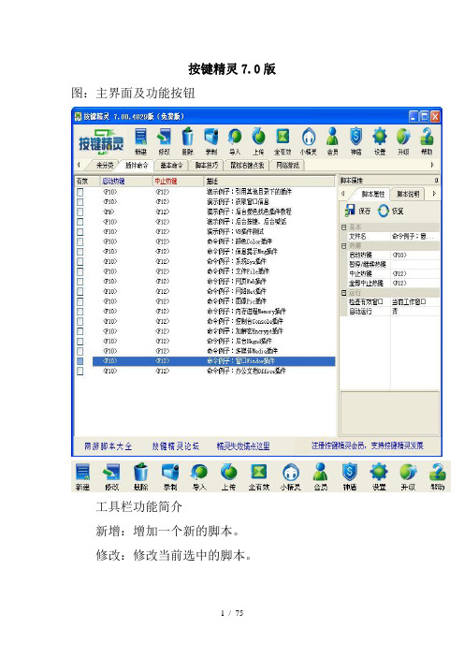The width and height of the screenshot is (464, 657).
Task: Tick checkbox for 演示例子:获取窗口信息
Action: (80, 202)
